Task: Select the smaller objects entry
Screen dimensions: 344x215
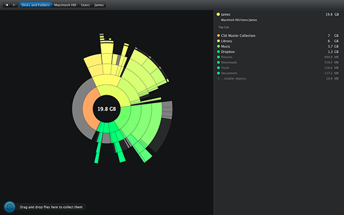Action: (x=234, y=79)
